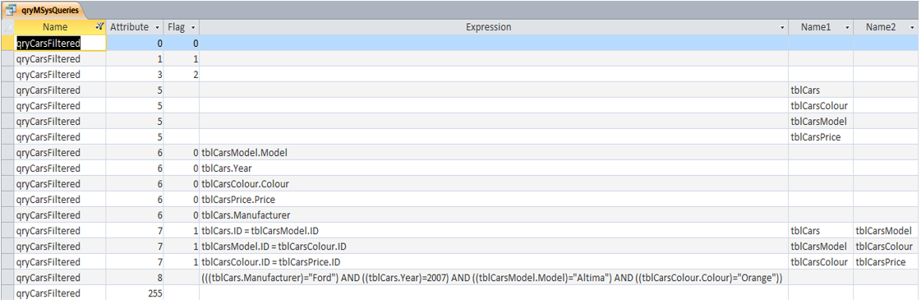
Task: Click the tblCarsModel.ID = tblCarsColour.ID expression
Action: point(494,246)
